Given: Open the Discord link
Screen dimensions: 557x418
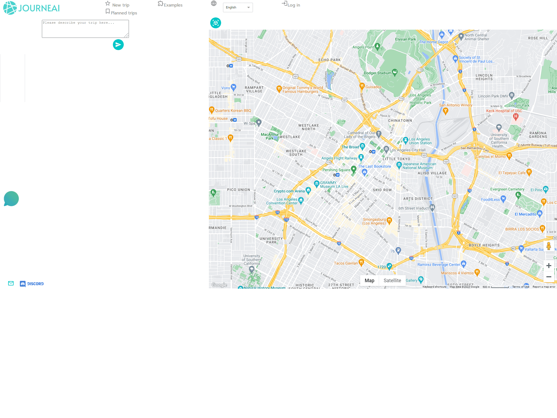Looking at the screenshot, I should (x=32, y=284).
